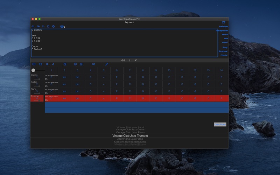Viewport: 280px width, 175px height.
Task: Click the open folder icon at top right
Action: [x=223, y=22]
